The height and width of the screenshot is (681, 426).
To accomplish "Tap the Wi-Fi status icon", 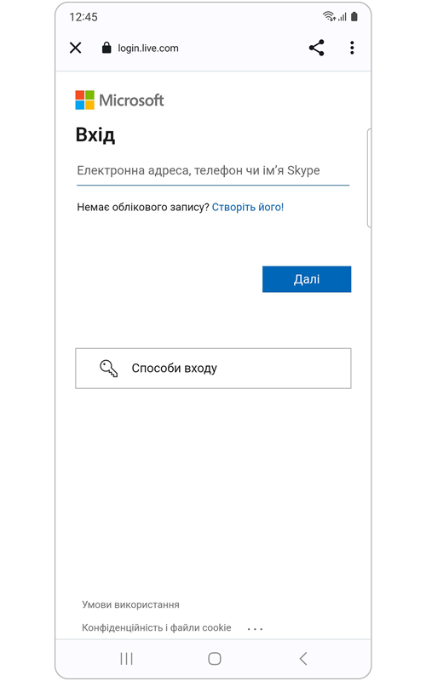I will point(329,16).
